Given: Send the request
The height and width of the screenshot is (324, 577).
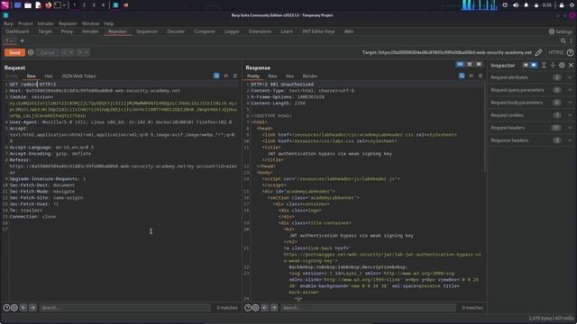Looking at the screenshot, I should [14, 52].
